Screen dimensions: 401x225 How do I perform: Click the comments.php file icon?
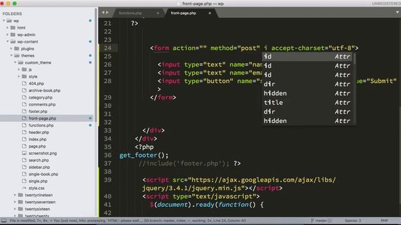[x=24, y=104]
